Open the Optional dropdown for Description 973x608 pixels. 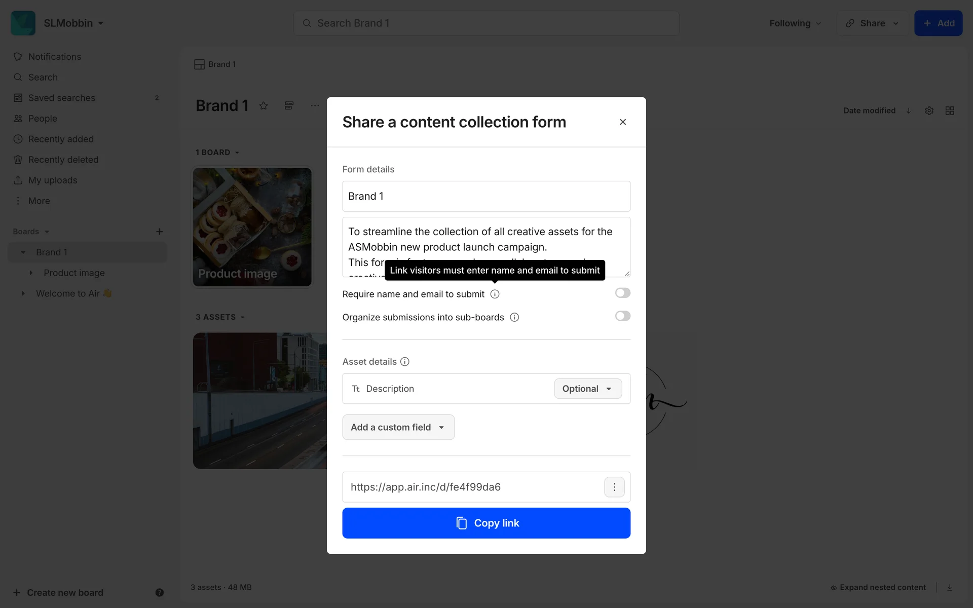[587, 389]
